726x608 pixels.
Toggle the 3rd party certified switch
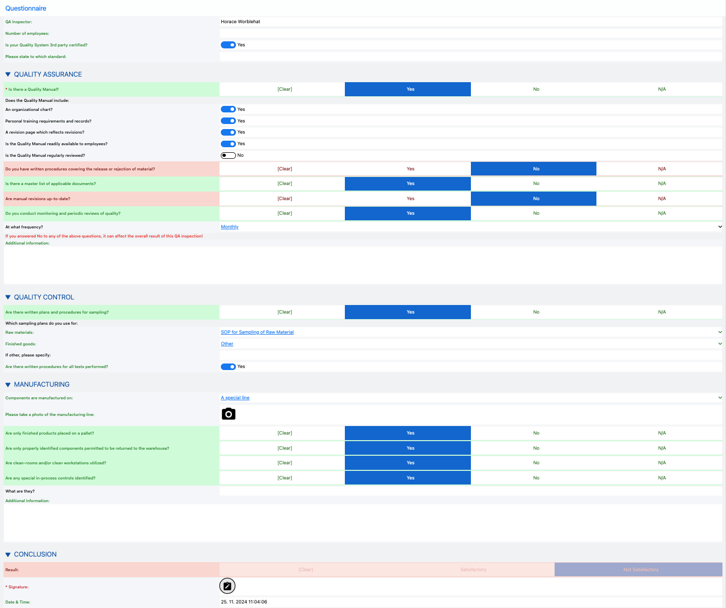click(228, 45)
